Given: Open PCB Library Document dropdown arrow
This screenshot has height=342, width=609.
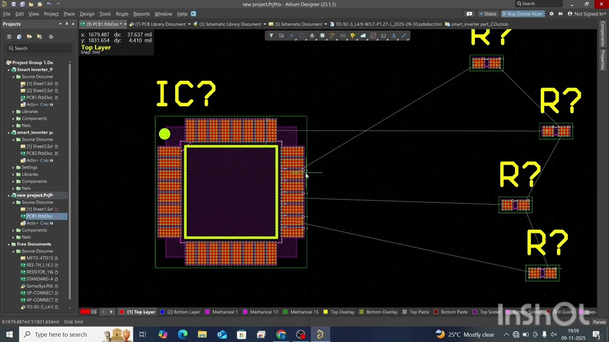Looking at the screenshot, I should (x=189, y=24).
